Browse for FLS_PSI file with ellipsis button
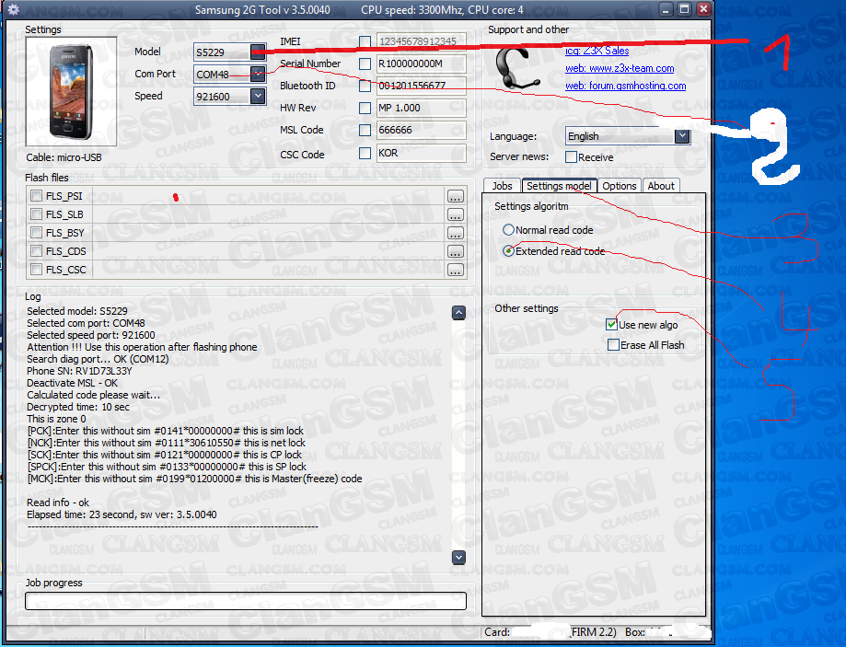This screenshot has height=647, width=846. click(x=456, y=196)
